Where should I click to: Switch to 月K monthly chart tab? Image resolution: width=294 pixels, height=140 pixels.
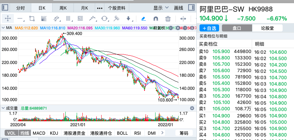coord(85,8)
